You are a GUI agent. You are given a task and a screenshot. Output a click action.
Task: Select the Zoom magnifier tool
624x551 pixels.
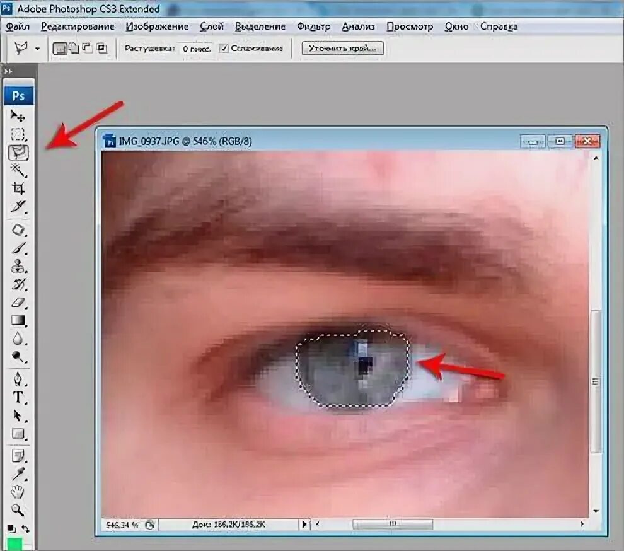[x=18, y=510]
